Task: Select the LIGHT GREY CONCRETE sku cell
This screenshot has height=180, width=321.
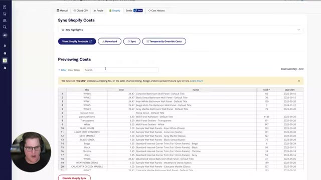Action: 87,132
